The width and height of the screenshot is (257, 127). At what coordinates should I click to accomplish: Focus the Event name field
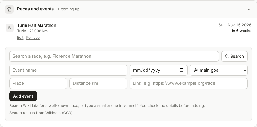click(68, 70)
